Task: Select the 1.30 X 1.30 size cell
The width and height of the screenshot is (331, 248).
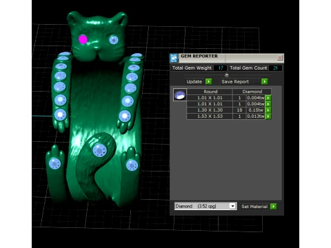Action: (210, 110)
